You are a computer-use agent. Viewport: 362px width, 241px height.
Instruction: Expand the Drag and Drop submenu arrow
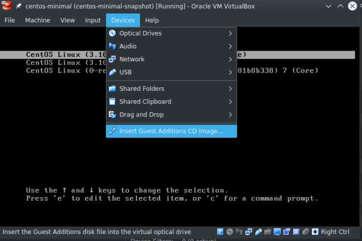(230, 115)
